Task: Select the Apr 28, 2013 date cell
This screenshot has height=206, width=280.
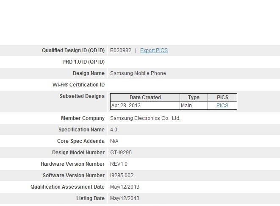Action: 145,106
